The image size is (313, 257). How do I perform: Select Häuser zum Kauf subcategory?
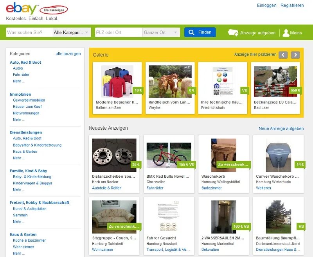(x=27, y=107)
